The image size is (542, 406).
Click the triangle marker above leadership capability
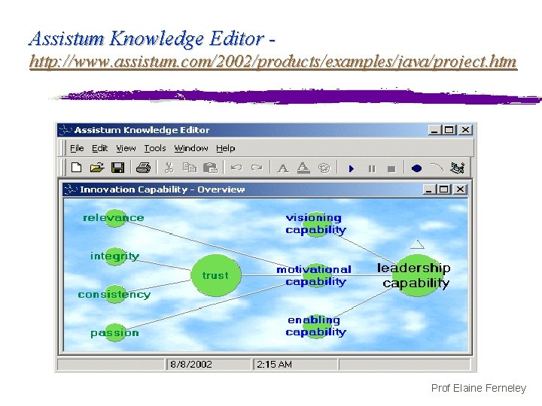click(x=417, y=244)
